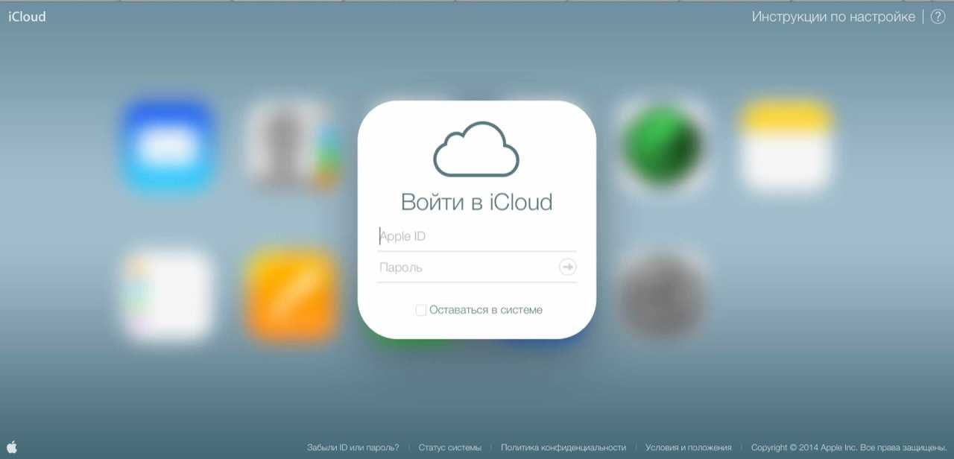The width and height of the screenshot is (954, 459).
Task: Click Забыли ID или пароль link
Action: coord(353,448)
